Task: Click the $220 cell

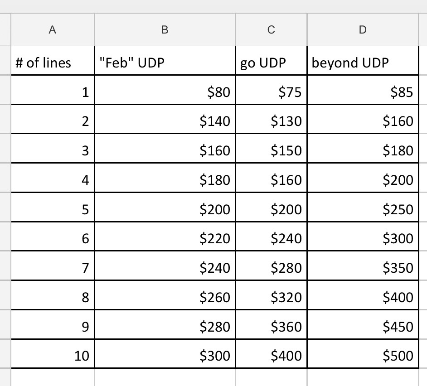Action: coord(165,238)
